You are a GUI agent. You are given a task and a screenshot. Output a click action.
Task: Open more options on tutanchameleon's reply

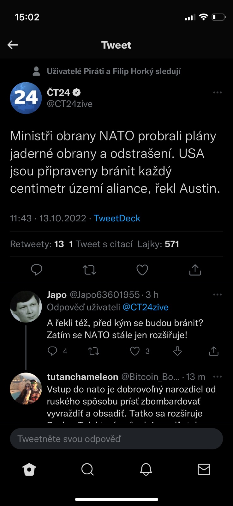tap(217, 377)
